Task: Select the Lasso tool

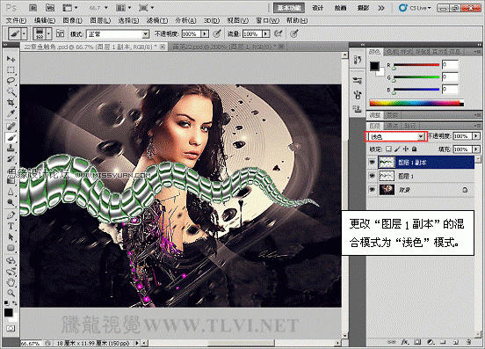Action: pos(11,81)
